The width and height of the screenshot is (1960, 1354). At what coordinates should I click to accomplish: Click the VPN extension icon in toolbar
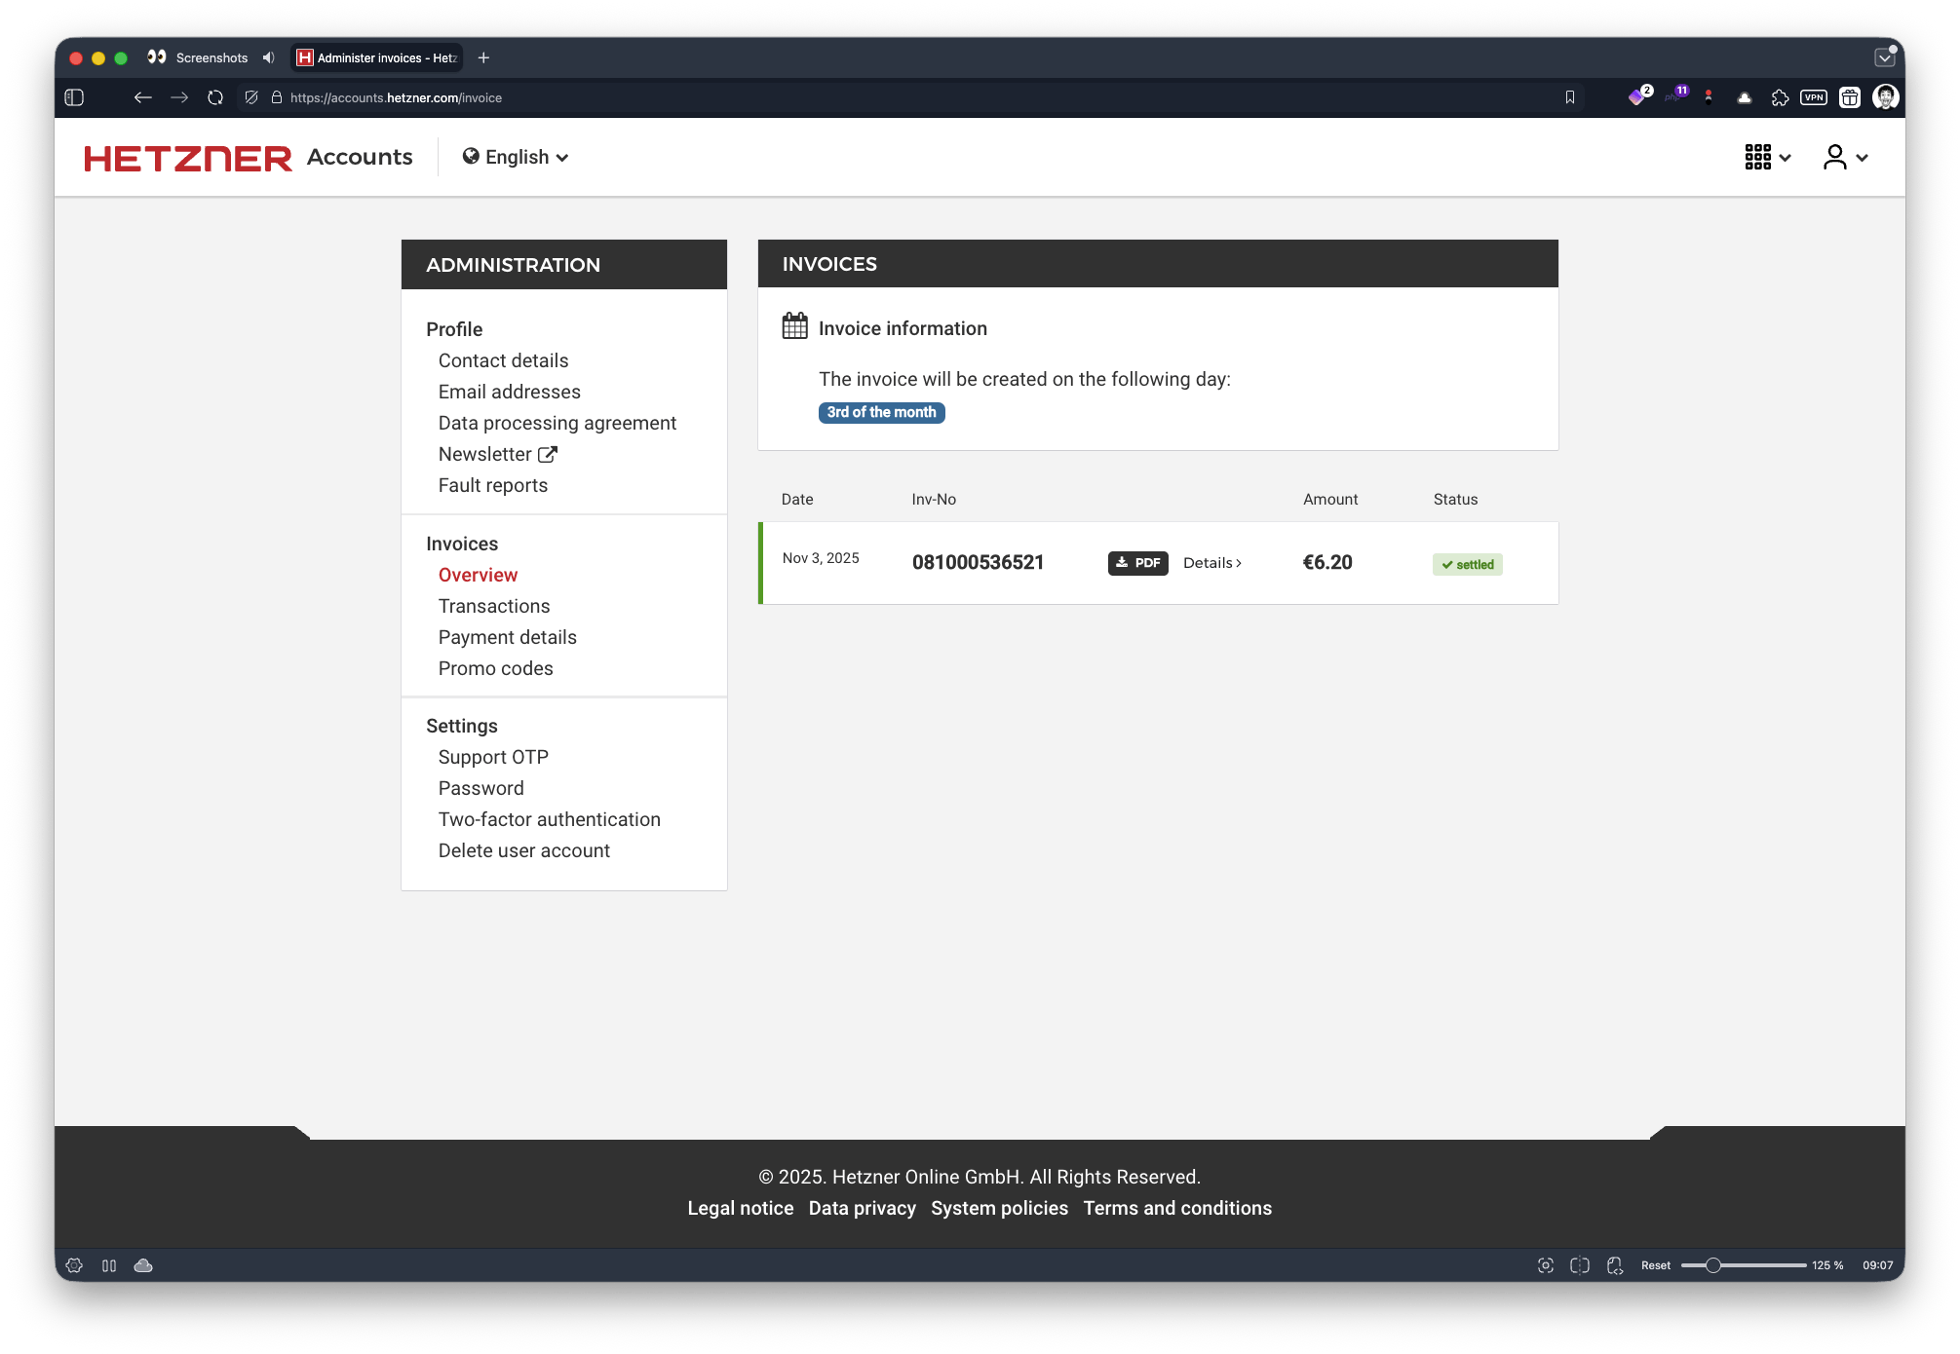click(x=1813, y=97)
